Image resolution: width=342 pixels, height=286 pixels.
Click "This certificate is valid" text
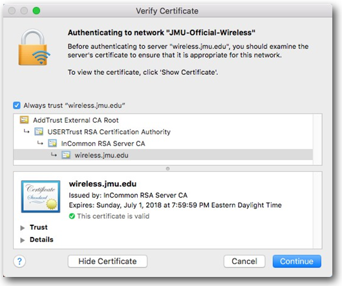pyautogui.click(x=113, y=216)
